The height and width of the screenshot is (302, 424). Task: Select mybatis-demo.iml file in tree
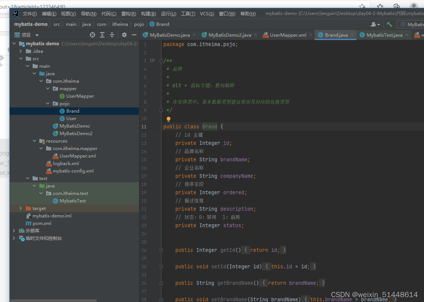pos(49,216)
